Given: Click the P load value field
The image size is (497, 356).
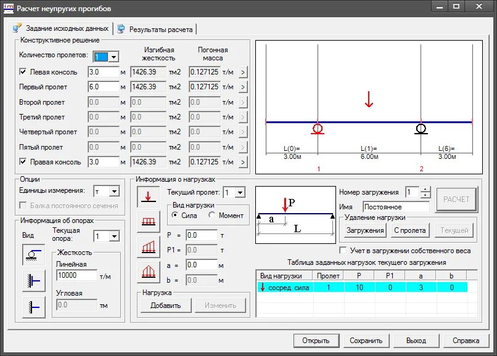Looking at the screenshot, I should 202,235.
